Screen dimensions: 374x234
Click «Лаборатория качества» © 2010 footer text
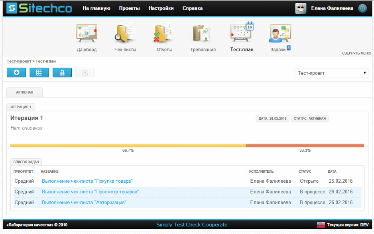37,225
